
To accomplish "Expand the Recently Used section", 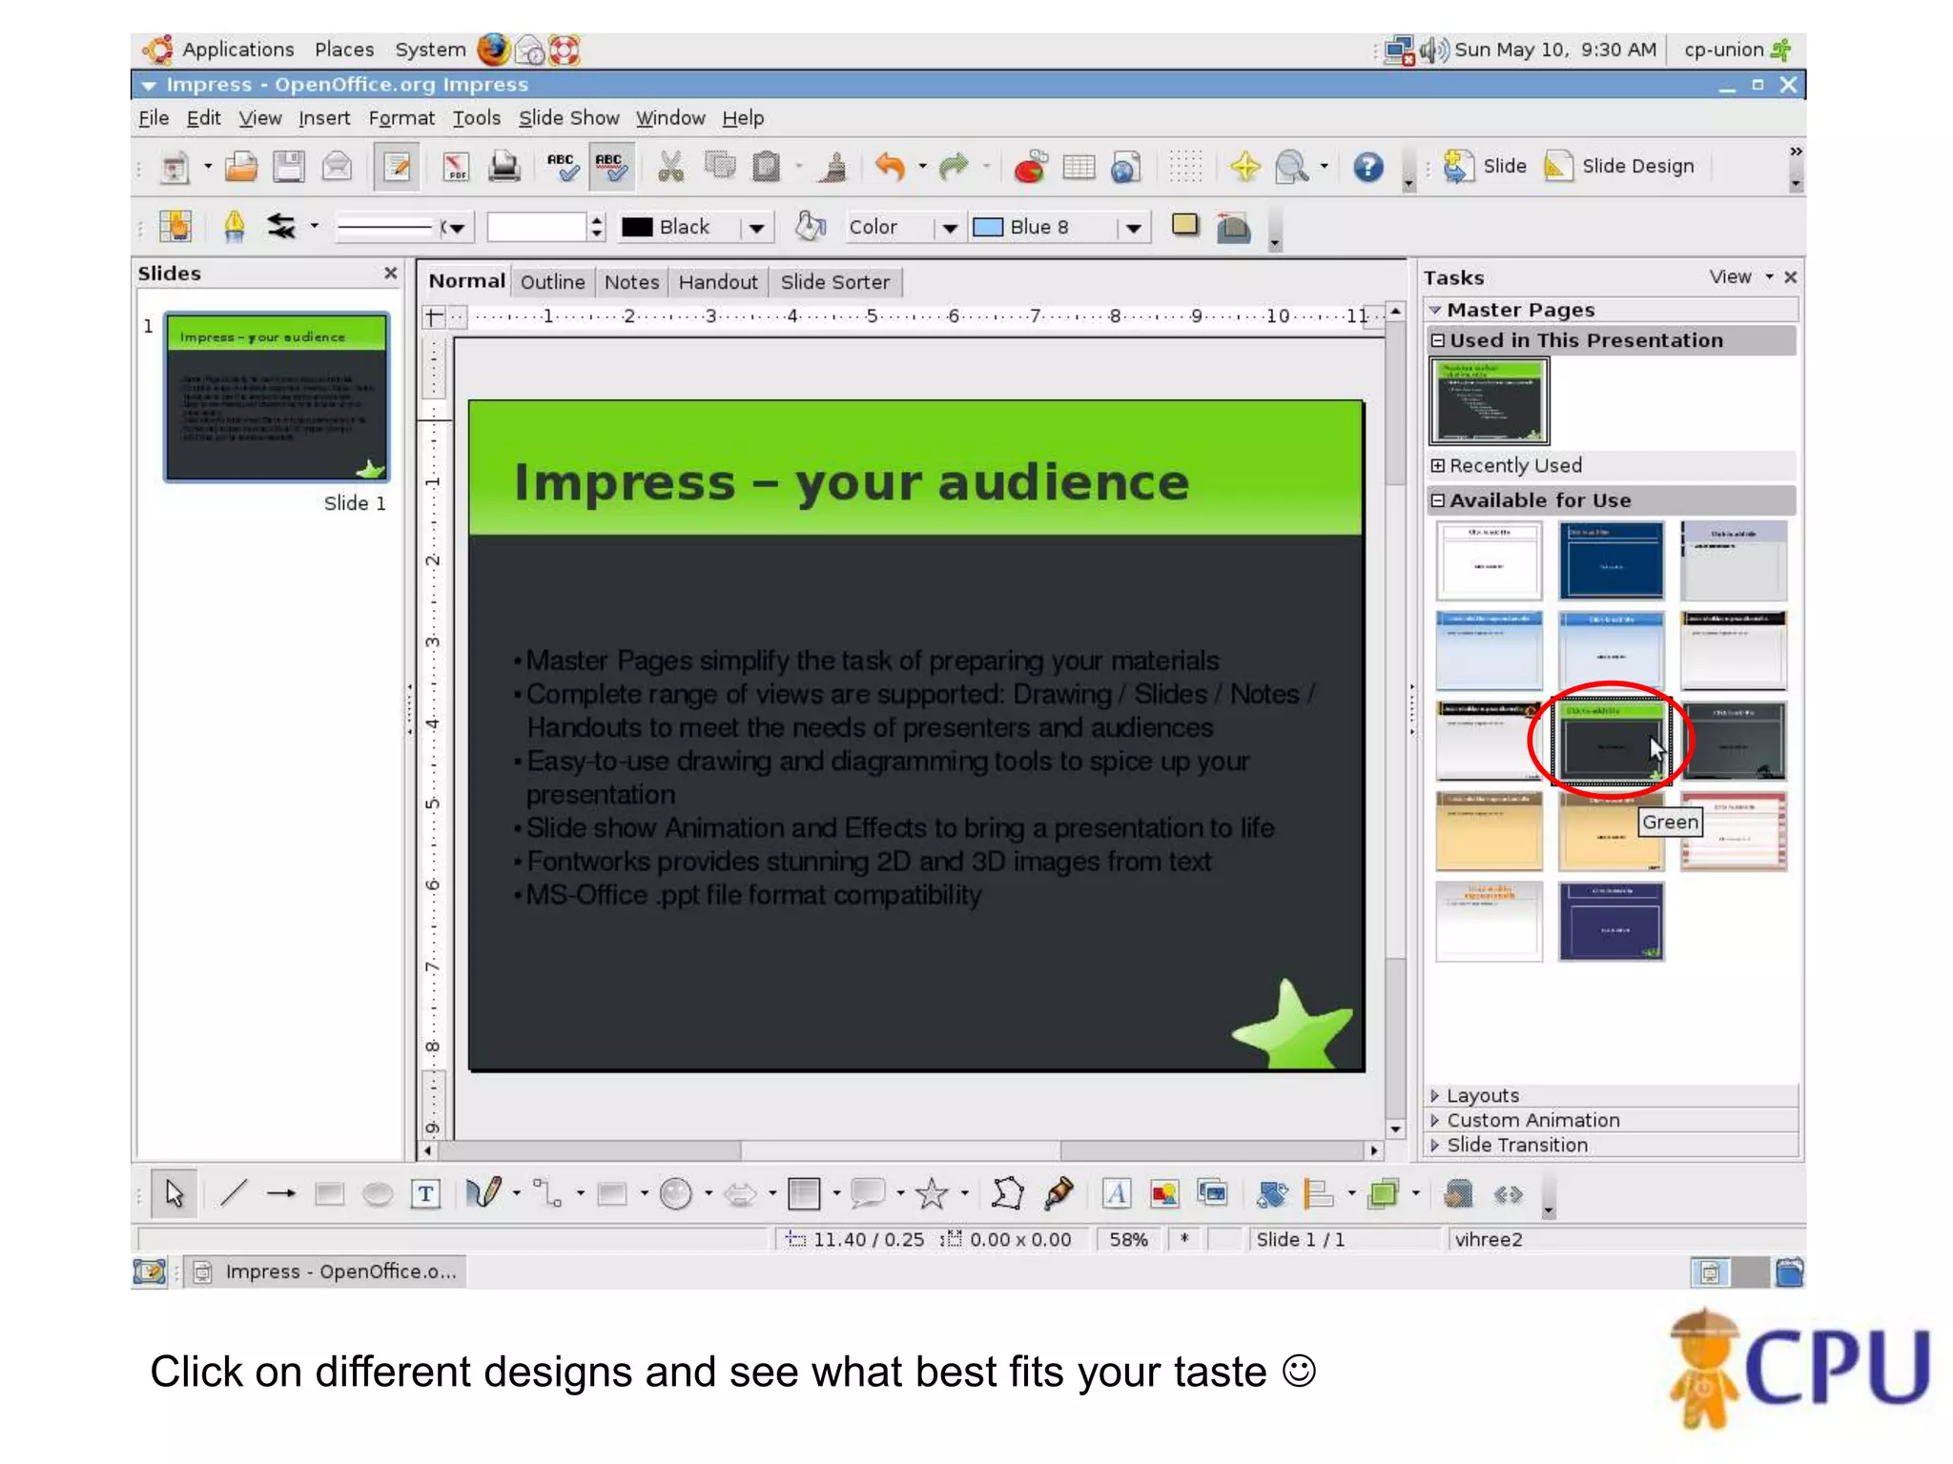I will 1437,465.
